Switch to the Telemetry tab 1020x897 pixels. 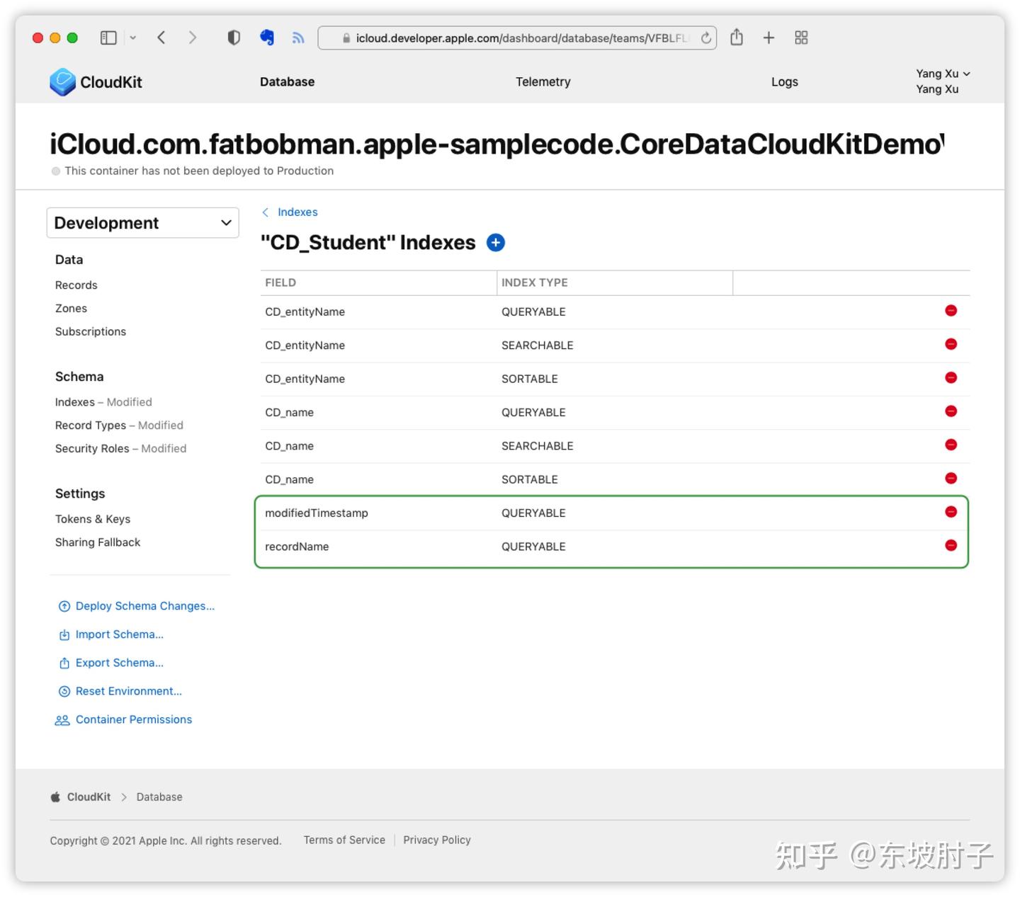[543, 82]
